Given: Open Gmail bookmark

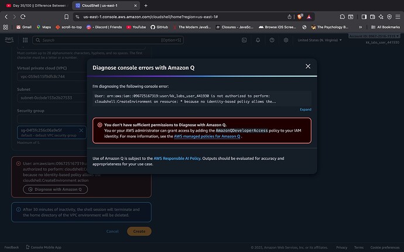Looking at the screenshot, I should tap(24, 27).
